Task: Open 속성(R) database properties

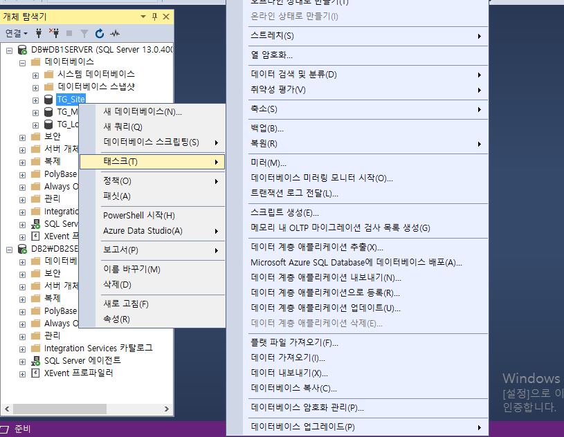Action: [x=152, y=319]
